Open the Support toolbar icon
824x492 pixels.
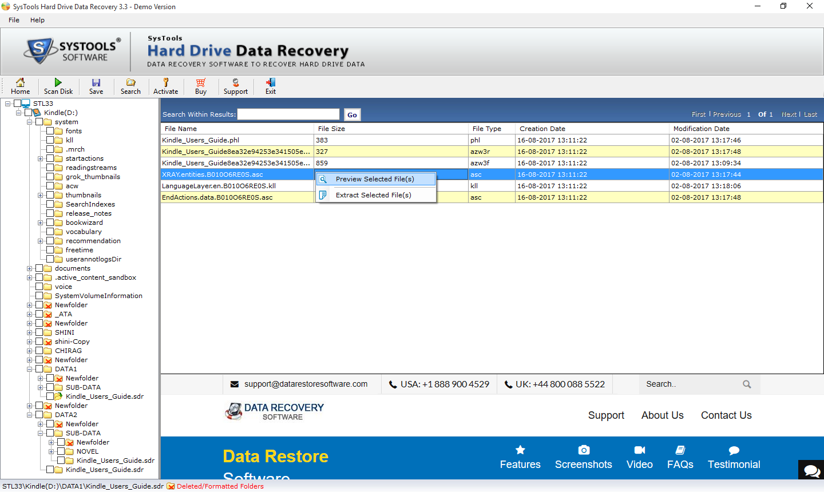tap(236, 82)
